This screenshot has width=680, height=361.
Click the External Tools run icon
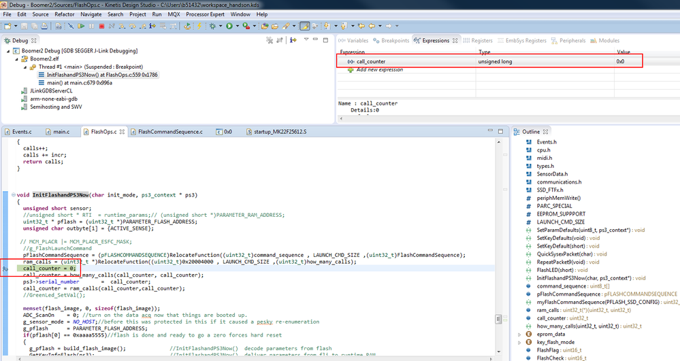(246, 26)
